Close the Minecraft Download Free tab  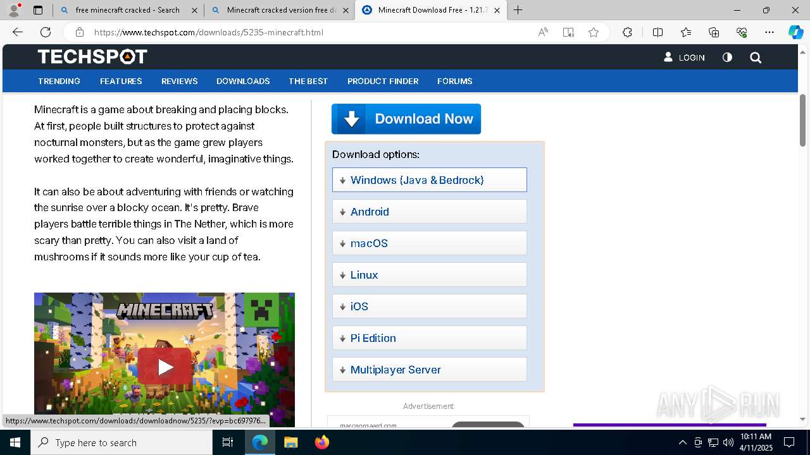(x=497, y=10)
